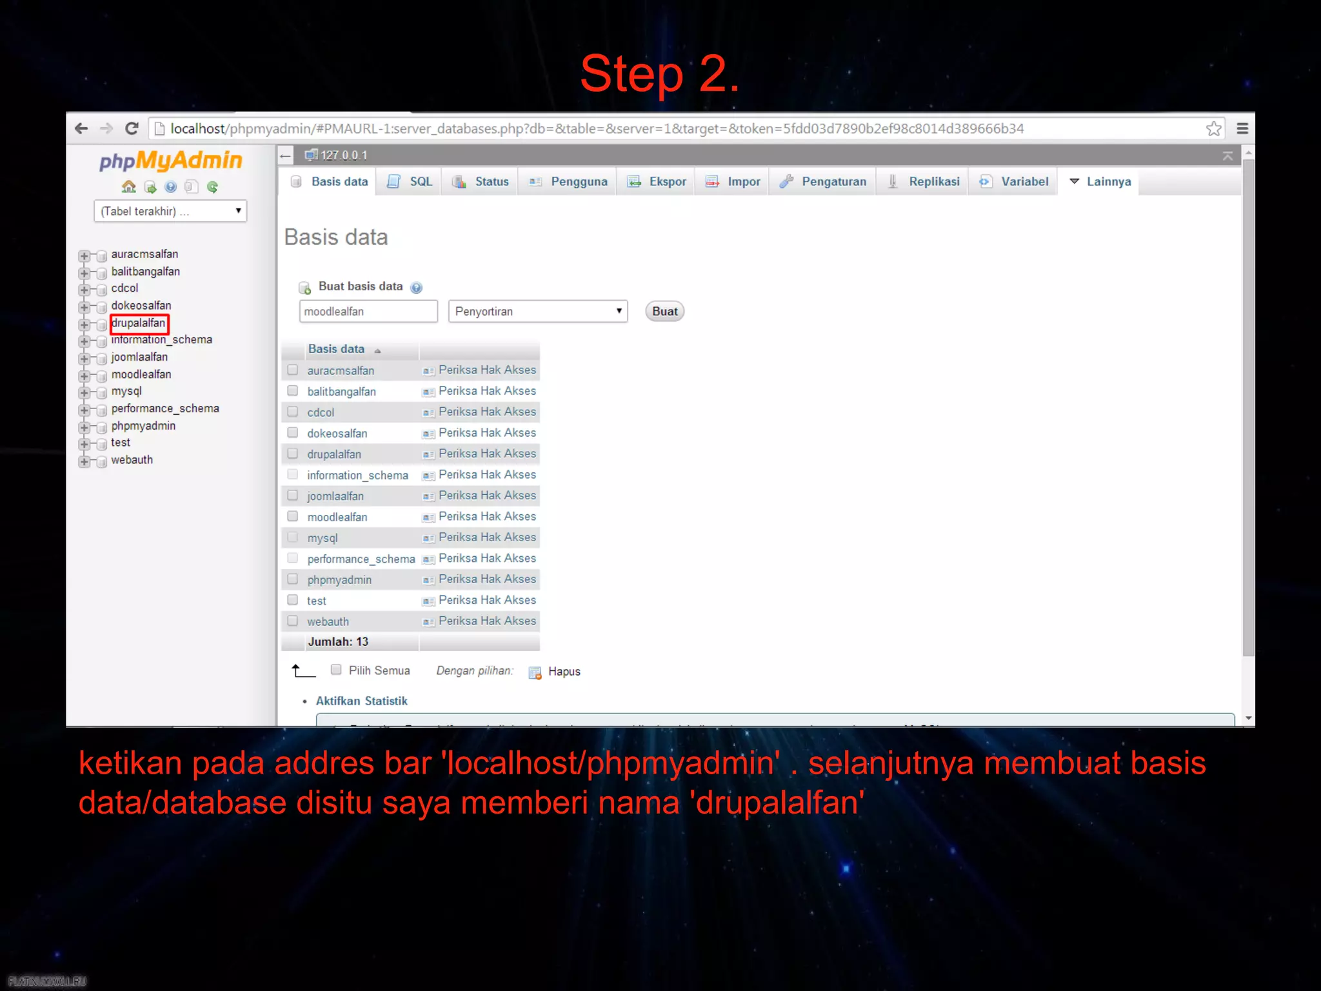Viewport: 1321px width, 991px height.
Task: Check the cdcol database checkbox
Action: click(293, 412)
